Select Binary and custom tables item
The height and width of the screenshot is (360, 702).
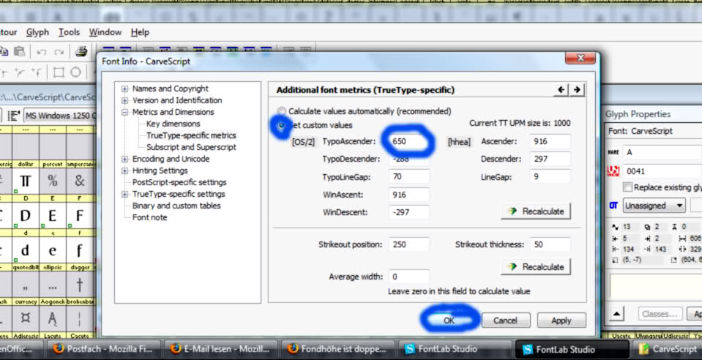(176, 206)
